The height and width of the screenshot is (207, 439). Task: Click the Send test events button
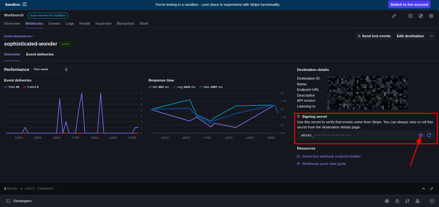pos(374,36)
